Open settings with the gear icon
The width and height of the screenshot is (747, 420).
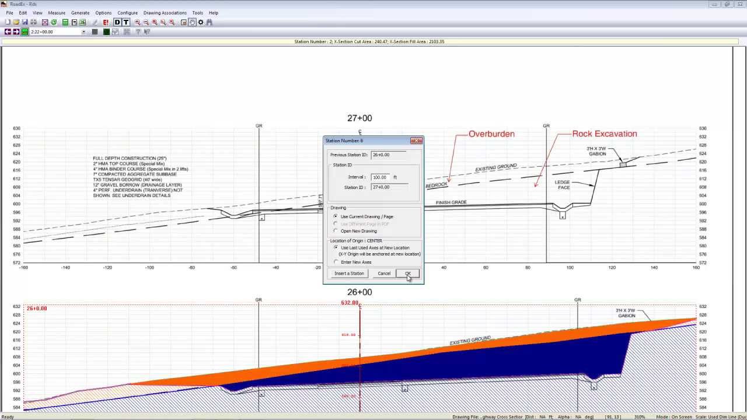click(201, 22)
